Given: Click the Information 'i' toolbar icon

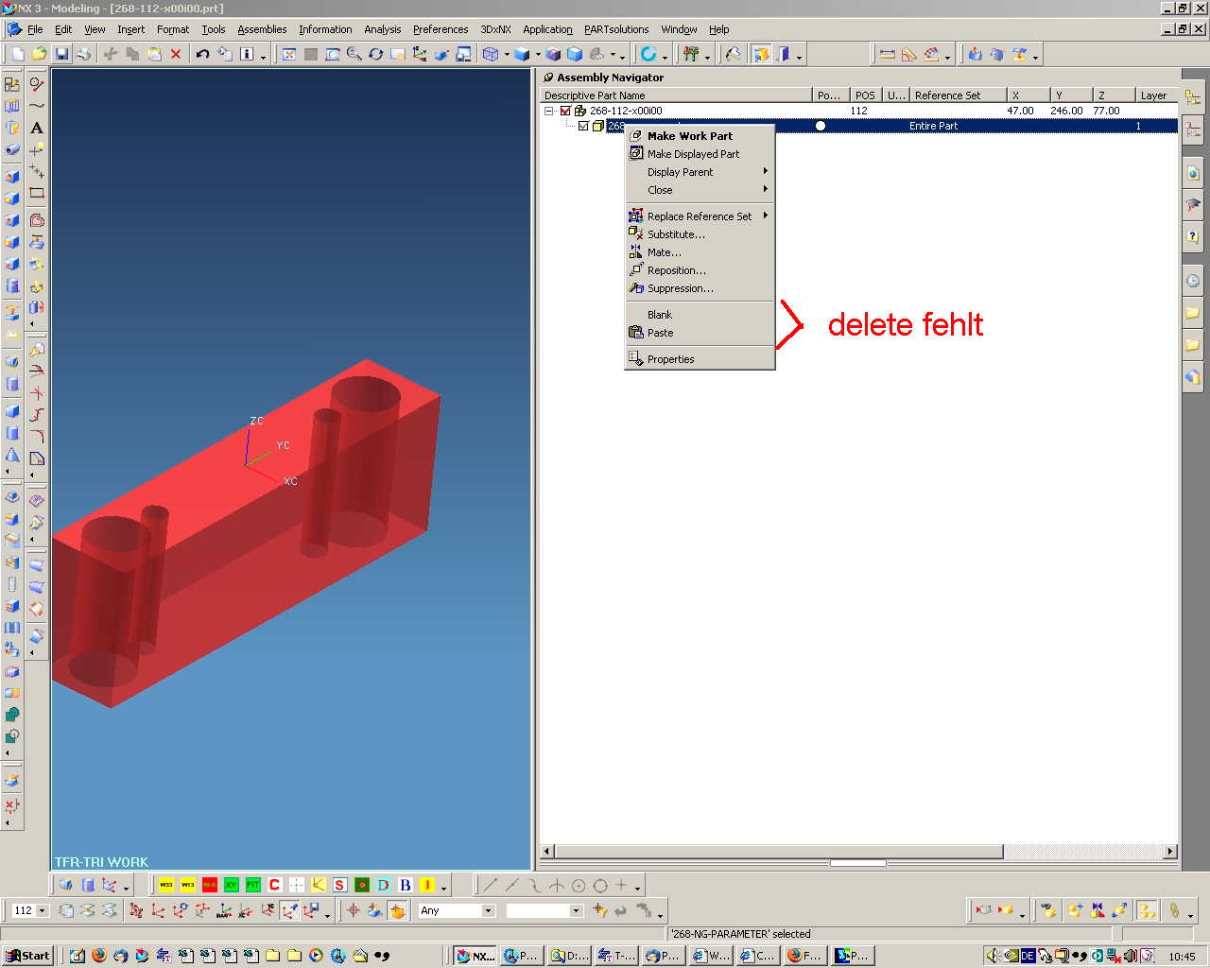Looking at the screenshot, I should click(246, 55).
